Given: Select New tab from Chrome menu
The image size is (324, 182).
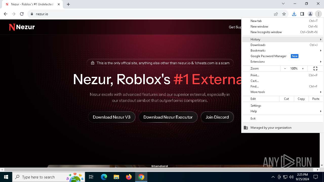Looking at the screenshot, I should [283, 21].
